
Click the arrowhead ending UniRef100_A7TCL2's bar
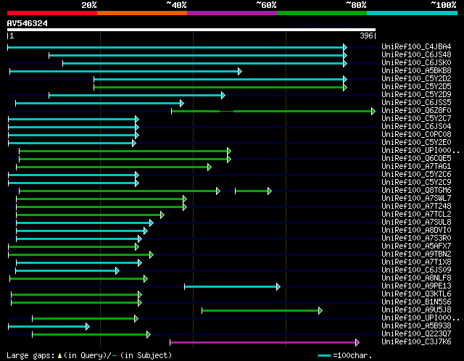162,215
